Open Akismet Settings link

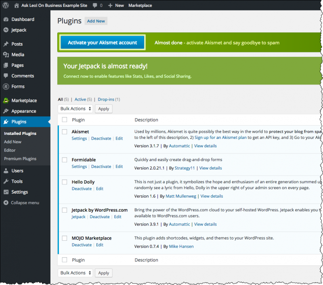[x=79, y=138]
